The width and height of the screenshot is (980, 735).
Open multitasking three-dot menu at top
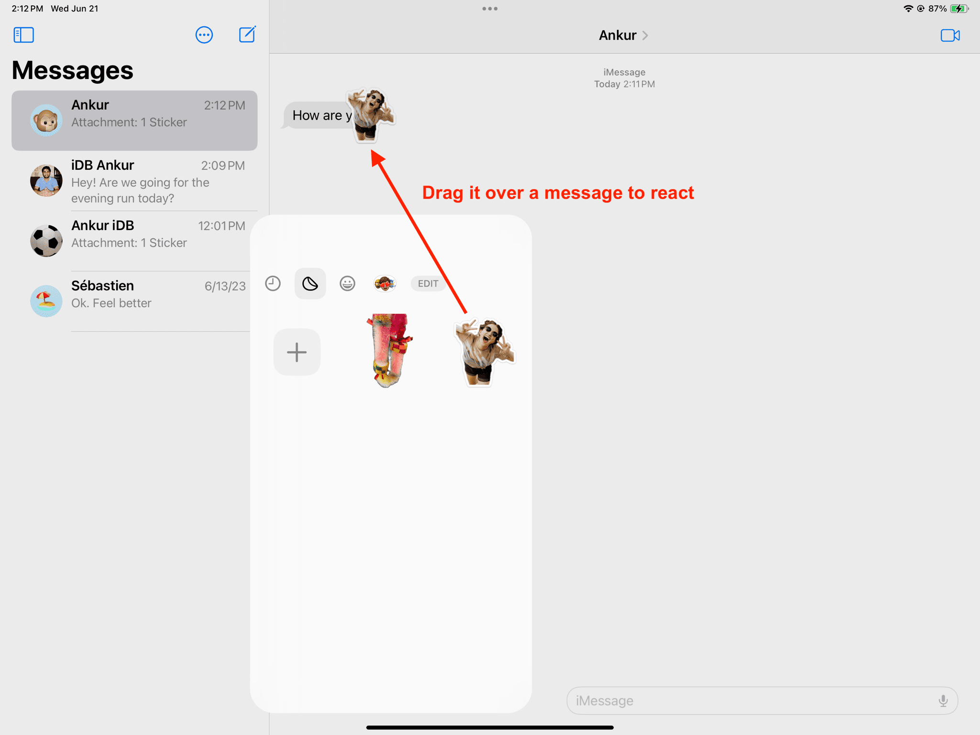pos(490,9)
